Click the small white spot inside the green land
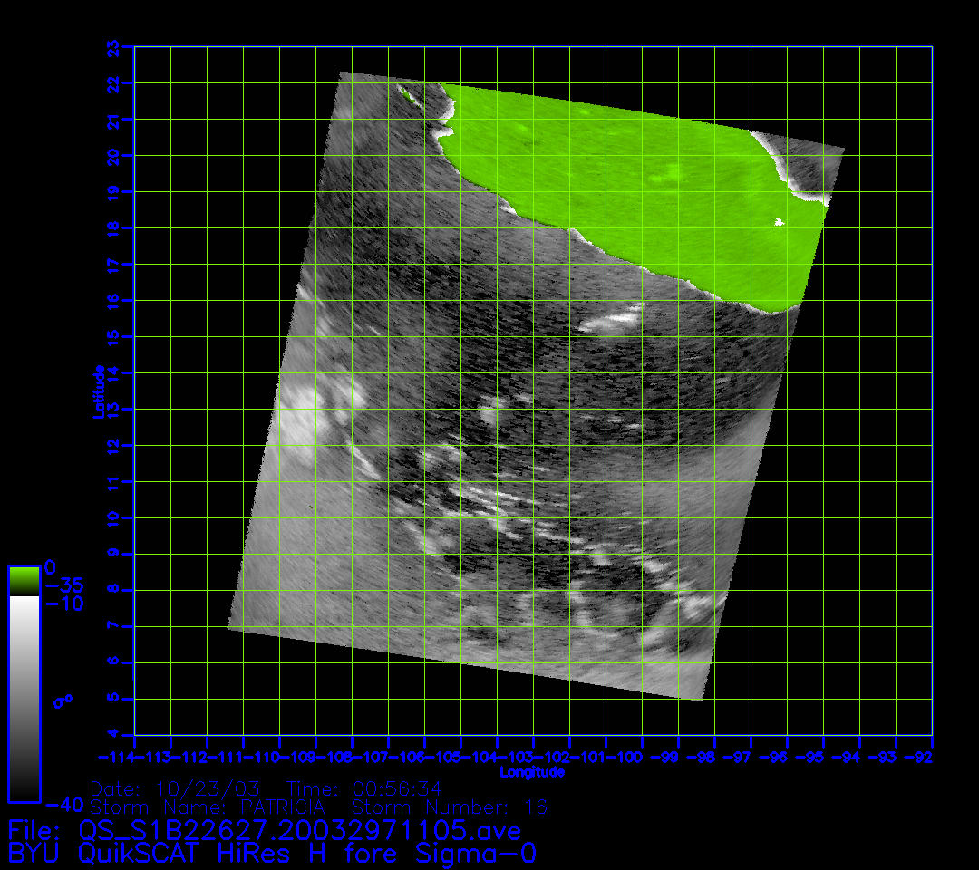 [778, 221]
